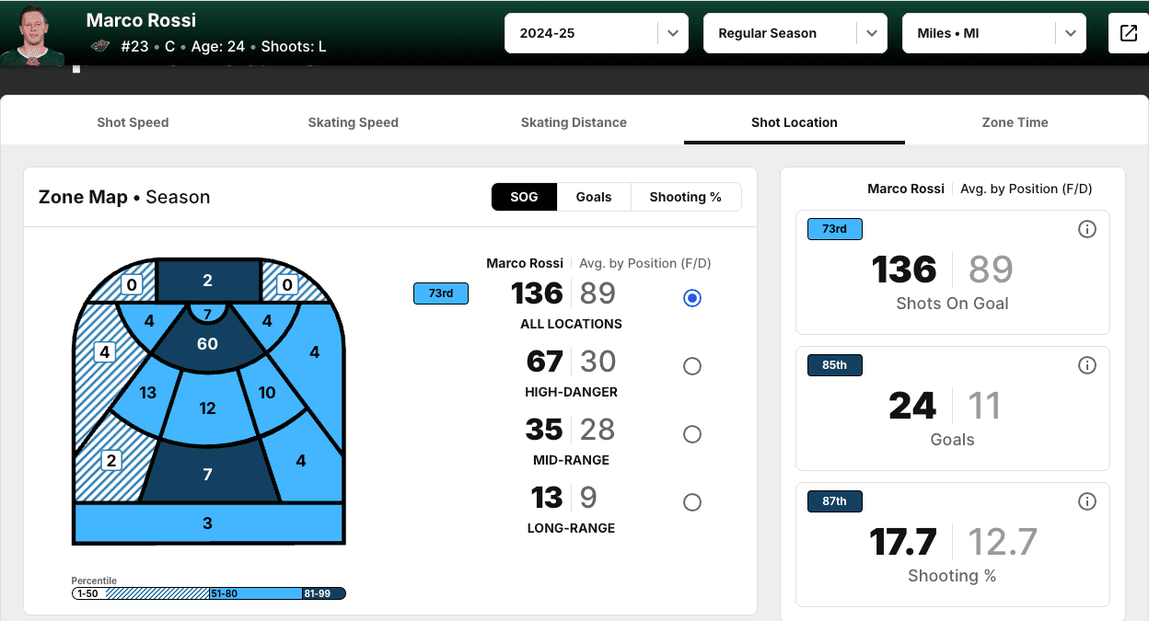Click the 73rd percentile badge beside zone map
The width and height of the screenshot is (1149, 621).
point(441,293)
